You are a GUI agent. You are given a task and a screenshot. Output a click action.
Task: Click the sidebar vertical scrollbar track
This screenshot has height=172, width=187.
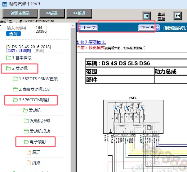[x=73, y=100]
